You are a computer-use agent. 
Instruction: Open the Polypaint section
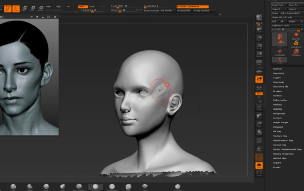tap(278, 127)
